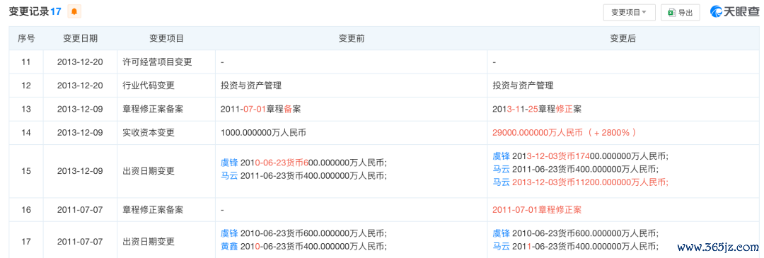Select 章程修正案备案 cell in row 16
Image resolution: width=764 pixels, height=258 pixels.
[167, 210]
